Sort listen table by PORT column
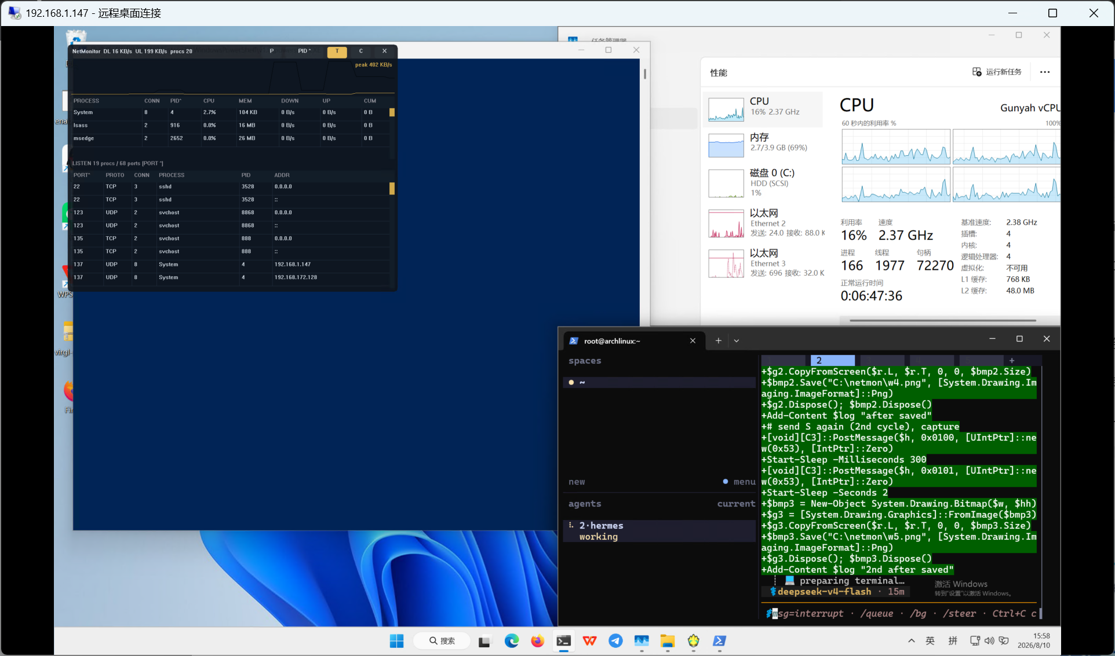The height and width of the screenshot is (656, 1115). tap(82, 175)
